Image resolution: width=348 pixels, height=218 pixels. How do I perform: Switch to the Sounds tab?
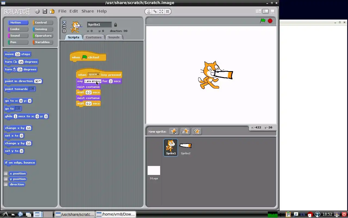point(114,37)
